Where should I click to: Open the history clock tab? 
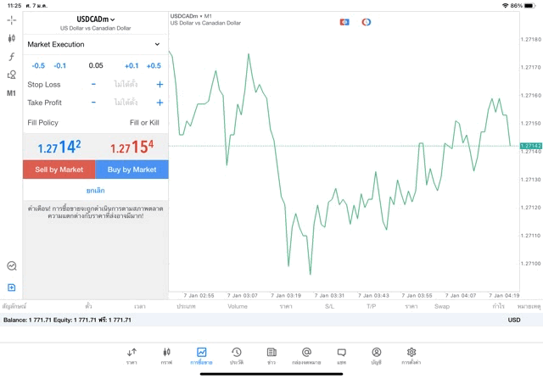[237, 356]
